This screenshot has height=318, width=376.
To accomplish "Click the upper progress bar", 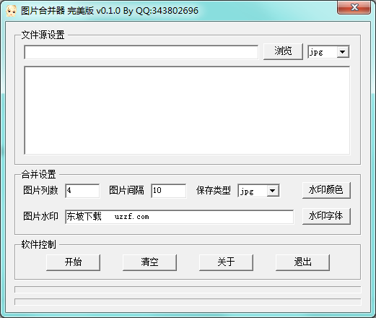I will [188, 290].
